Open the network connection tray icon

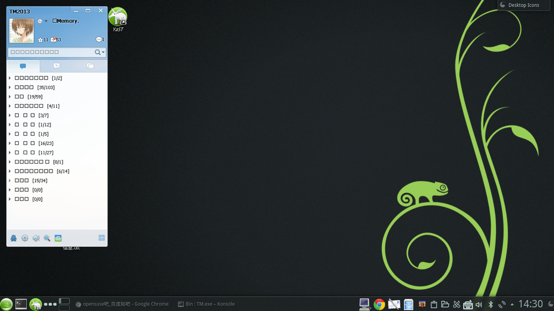[x=502, y=304]
